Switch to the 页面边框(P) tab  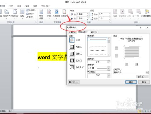pos(83,32)
